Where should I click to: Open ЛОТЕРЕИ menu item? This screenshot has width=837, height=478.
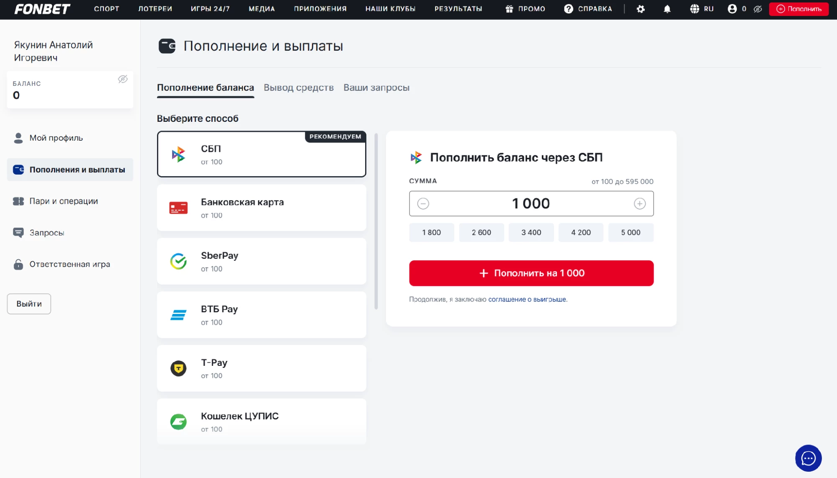(155, 9)
